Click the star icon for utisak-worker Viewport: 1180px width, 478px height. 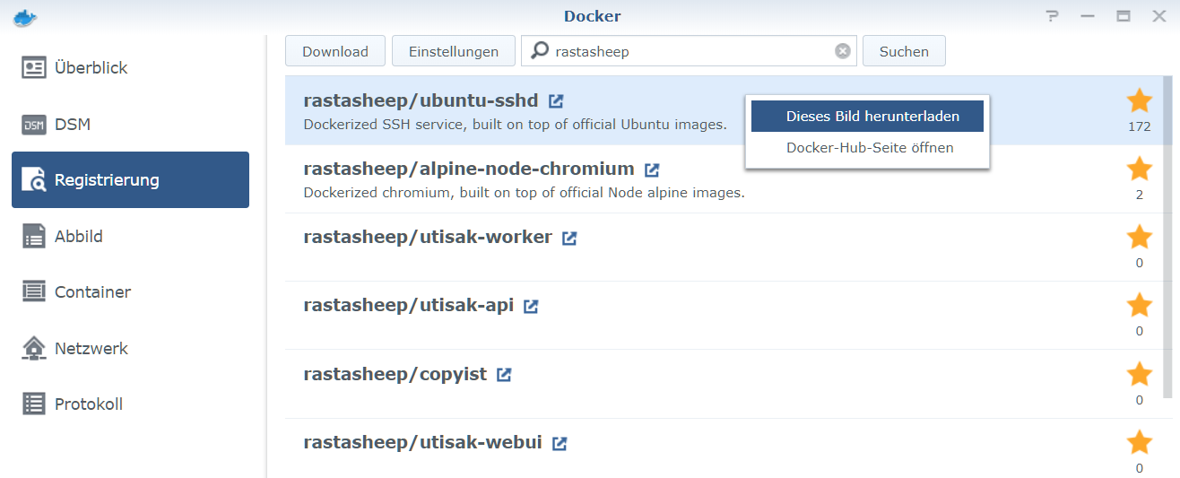pos(1140,237)
